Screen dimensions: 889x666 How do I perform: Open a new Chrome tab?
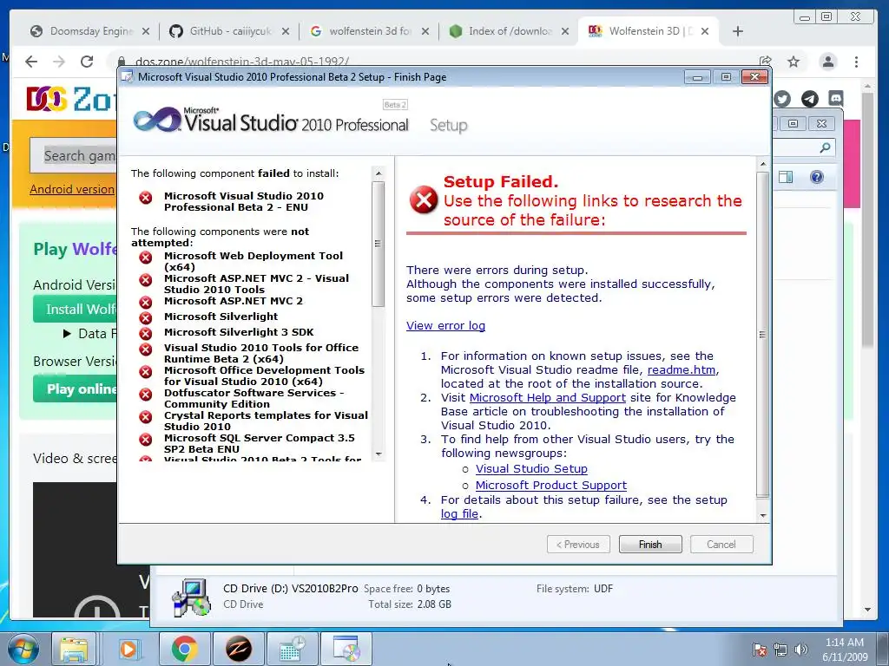[738, 31]
